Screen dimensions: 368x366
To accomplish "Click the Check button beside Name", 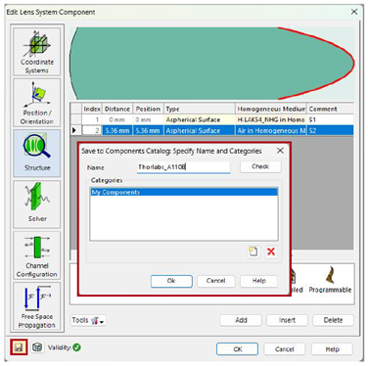I will click(x=260, y=166).
